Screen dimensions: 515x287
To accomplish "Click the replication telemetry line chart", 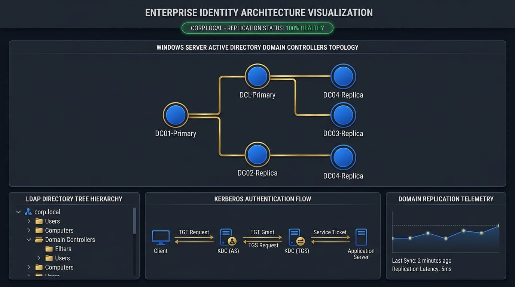I will pyautogui.click(x=445, y=232).
